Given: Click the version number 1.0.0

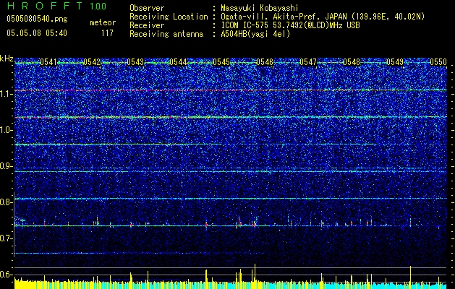Looking at the screenshot, I should (98, 6).
